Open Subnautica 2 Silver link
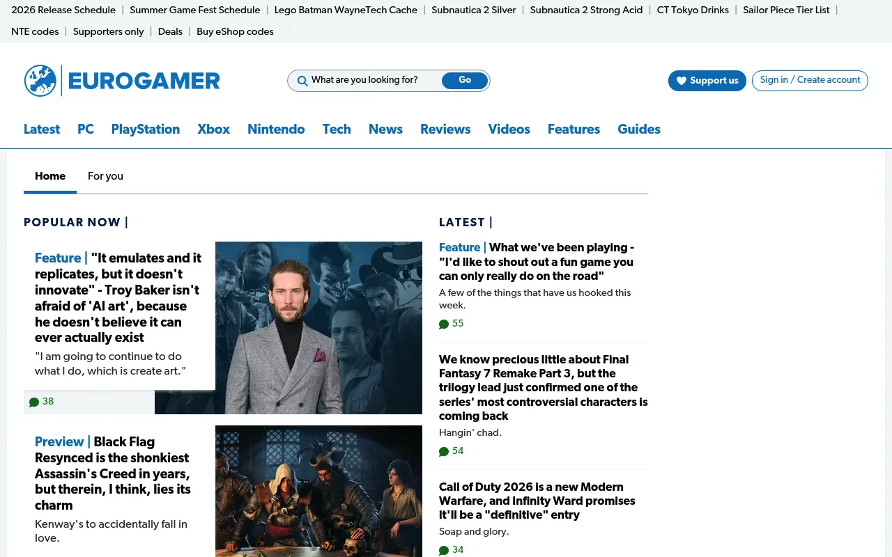892x557 pixels. 474,10
